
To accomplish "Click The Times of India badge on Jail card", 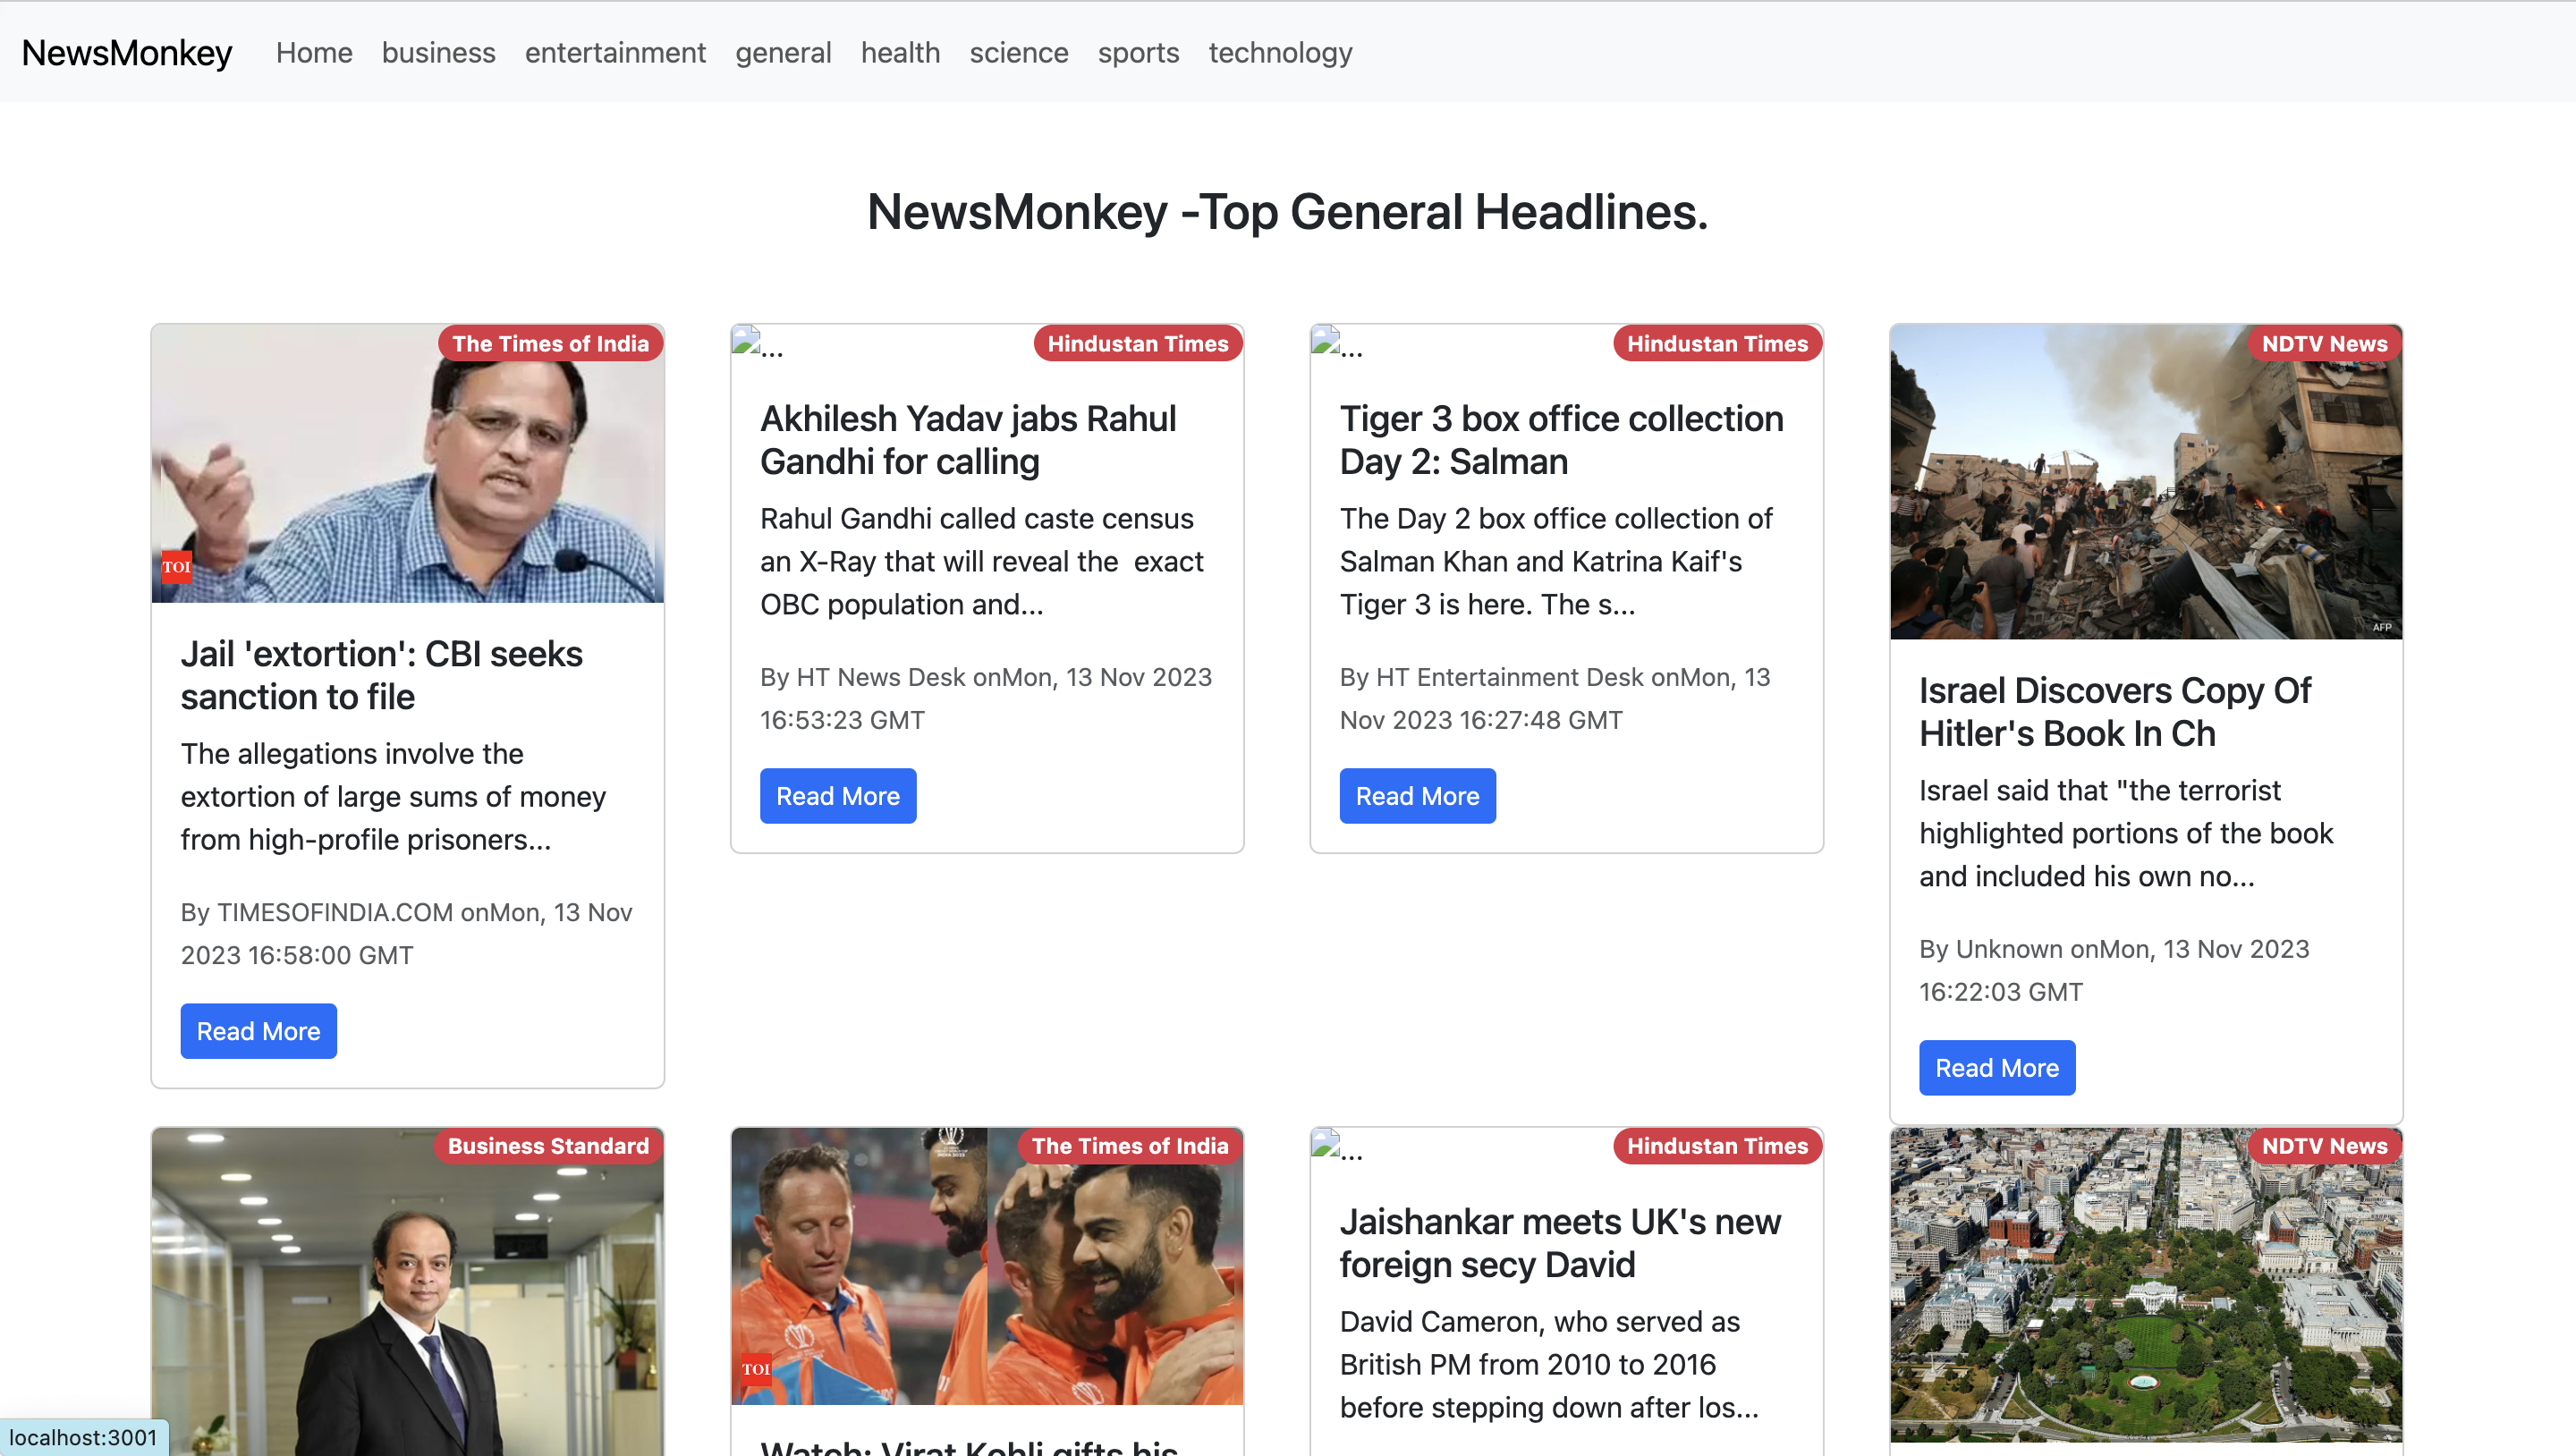I will point(550,343).
